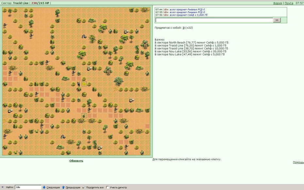Click 'Подсветить все' in the find bar
The height and width of the screenshot is (190, 304).
(95, 187)
